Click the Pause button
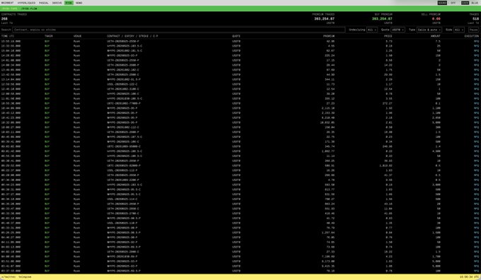This screenshot has width=481, height=280. [473, 30]
